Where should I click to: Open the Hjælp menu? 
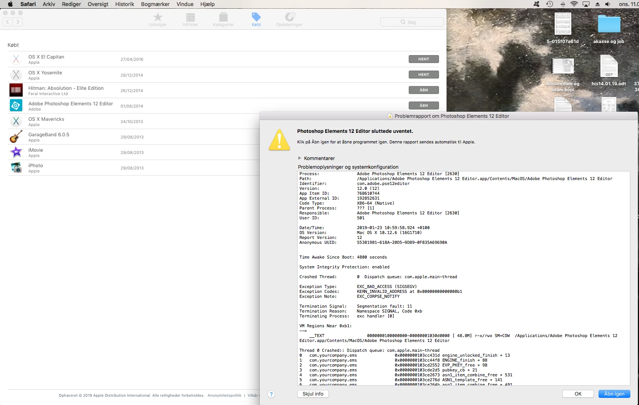pos(208,4)
